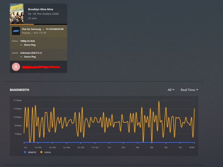Click the 1m tick on the bandwidth graph
Image resolution: width=223 pixels, height=167 pixels.
click(x=109, y=147)
